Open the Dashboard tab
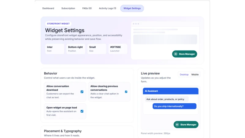 [48, 8]
